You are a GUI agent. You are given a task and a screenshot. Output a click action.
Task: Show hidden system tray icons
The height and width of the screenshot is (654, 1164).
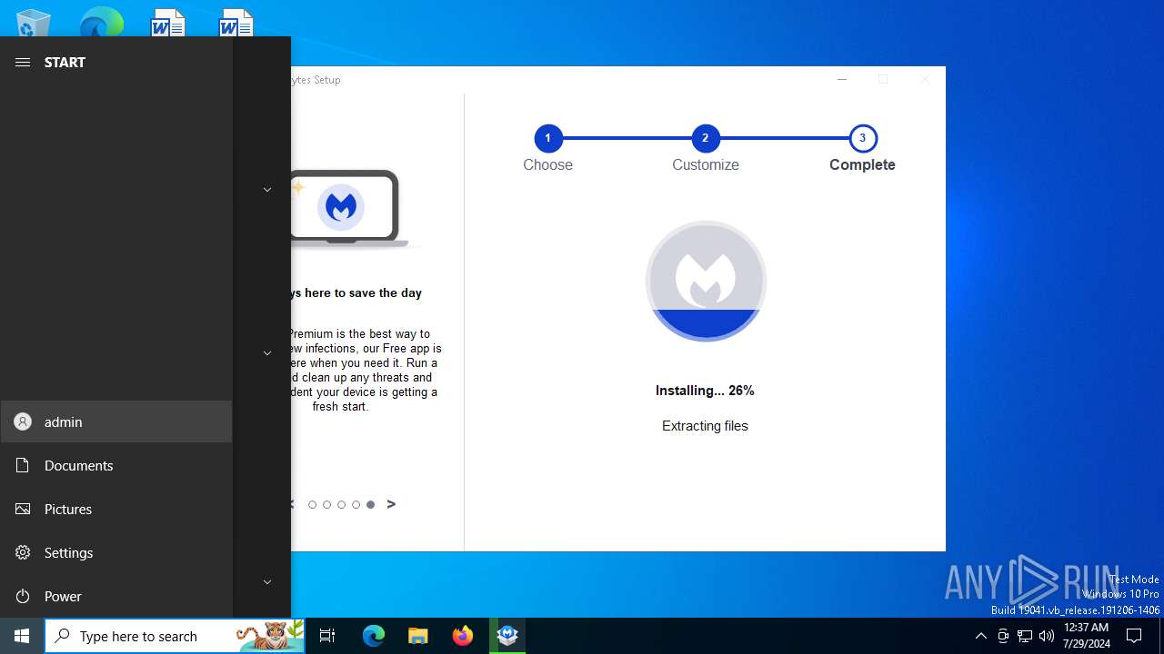coord(980,636)
